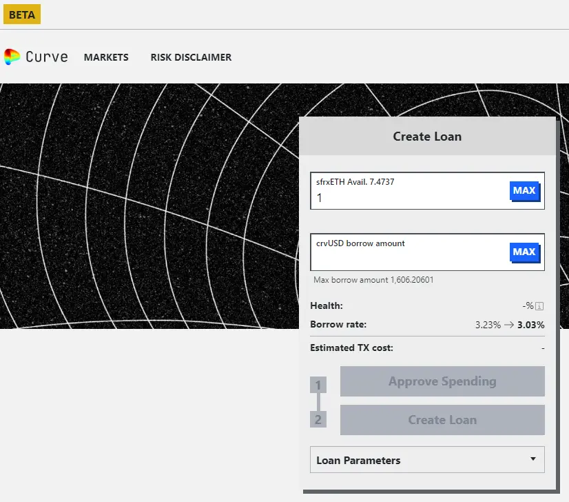569x502 pixels.
Task: Click the Max borrow amount 1,606.20601 text
Action: 373,280
